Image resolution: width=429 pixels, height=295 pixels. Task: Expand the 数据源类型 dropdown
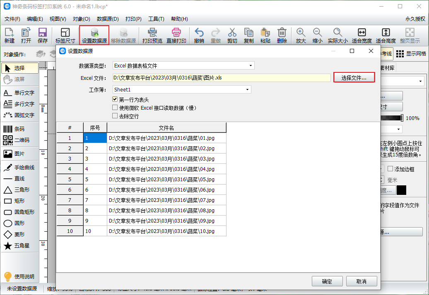pos(183,65)
